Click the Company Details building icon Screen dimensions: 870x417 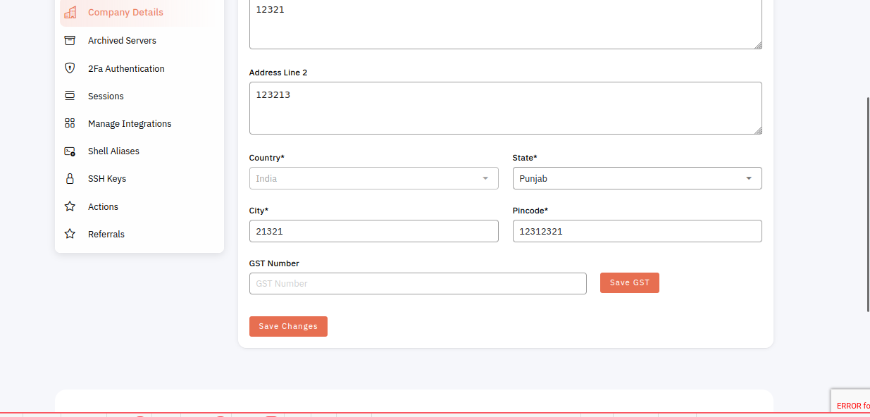[x=70, y=12]
